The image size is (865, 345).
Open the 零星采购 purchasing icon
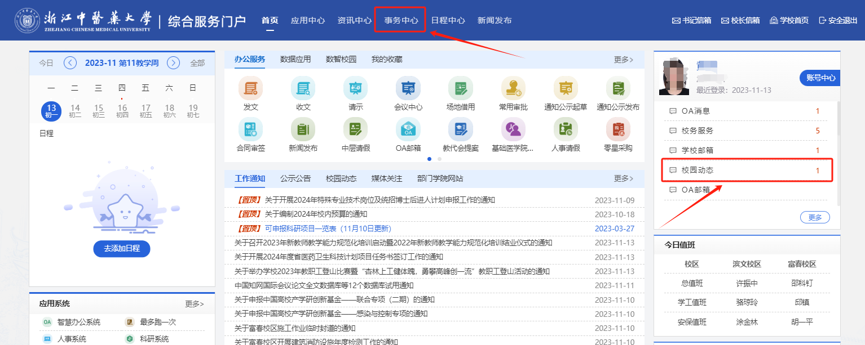coord(618,130)
